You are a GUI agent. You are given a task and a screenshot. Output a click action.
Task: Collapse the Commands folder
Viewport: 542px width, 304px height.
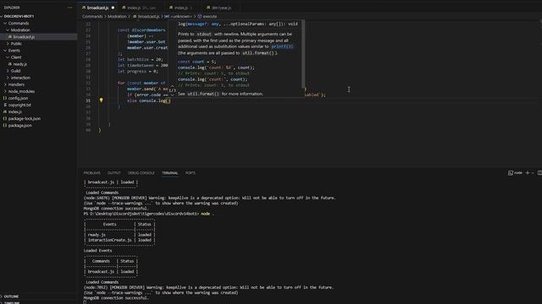(x=5, y=23)
